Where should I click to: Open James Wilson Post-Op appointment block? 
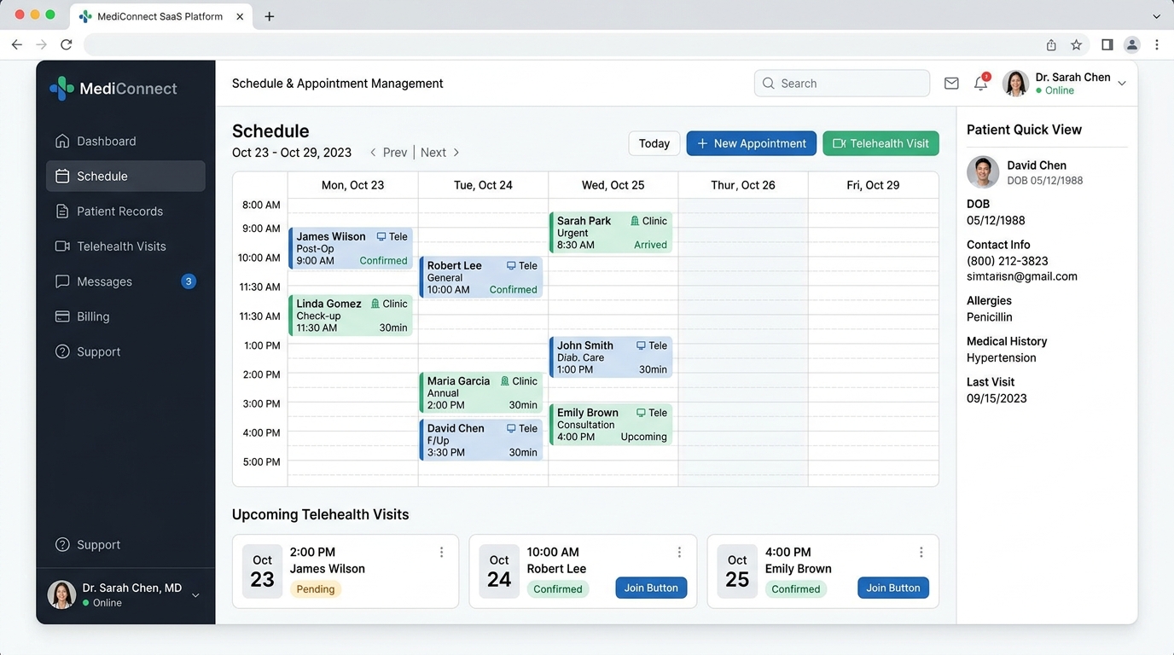click(351, 248)
